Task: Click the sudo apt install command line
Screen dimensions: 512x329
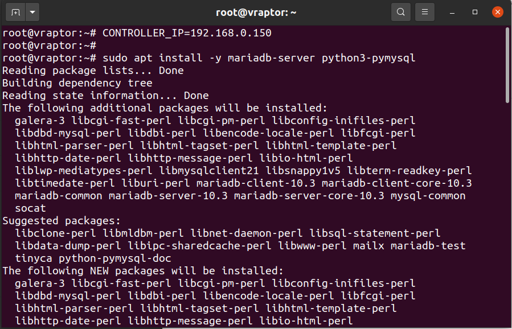Action: (209, 58)
